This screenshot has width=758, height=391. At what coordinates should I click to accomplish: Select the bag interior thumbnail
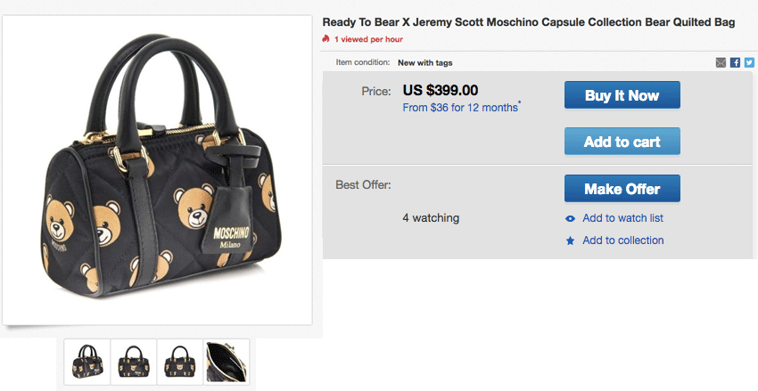(x=227, y=362)
